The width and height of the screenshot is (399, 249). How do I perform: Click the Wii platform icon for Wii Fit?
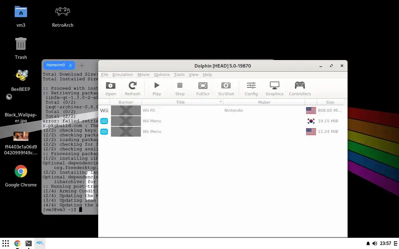click(104, 110)
